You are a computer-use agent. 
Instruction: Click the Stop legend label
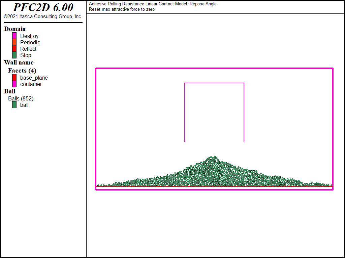coord(26,55)
